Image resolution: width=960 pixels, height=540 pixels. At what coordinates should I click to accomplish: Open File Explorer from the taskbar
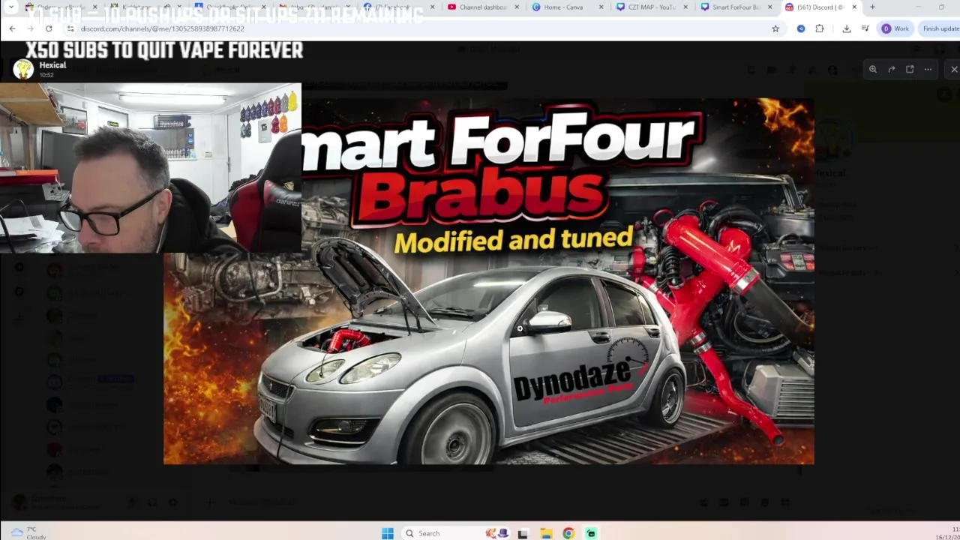[x=546, y=533]
